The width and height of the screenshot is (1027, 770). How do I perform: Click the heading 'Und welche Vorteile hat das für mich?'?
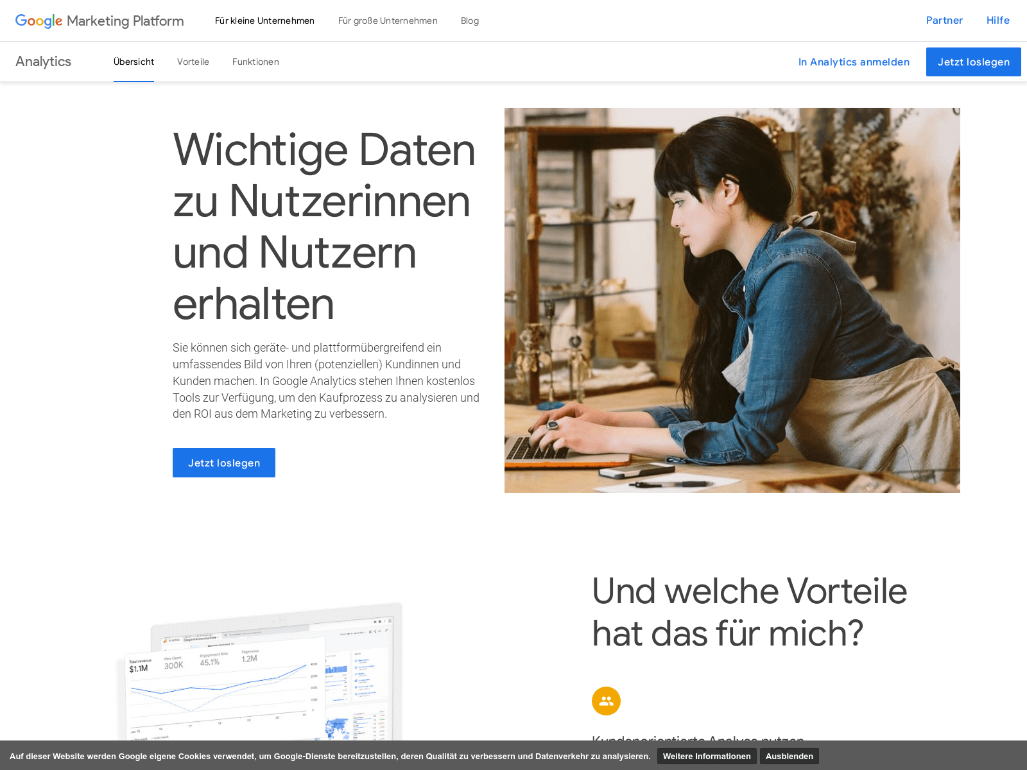749,612
